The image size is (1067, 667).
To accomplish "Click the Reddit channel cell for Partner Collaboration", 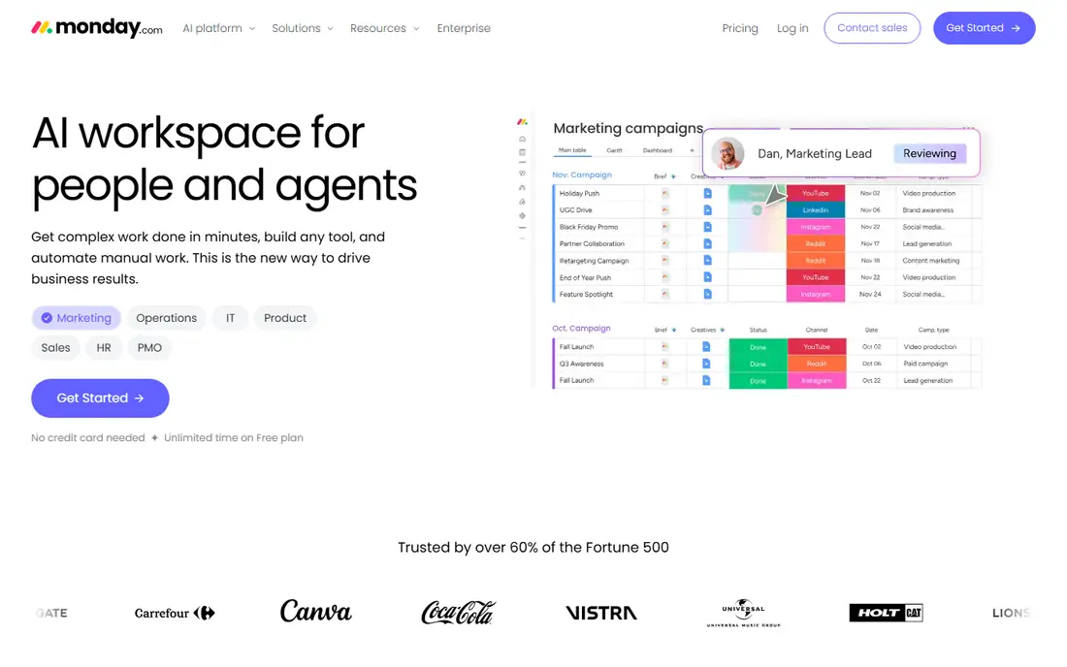I will 815,243.
